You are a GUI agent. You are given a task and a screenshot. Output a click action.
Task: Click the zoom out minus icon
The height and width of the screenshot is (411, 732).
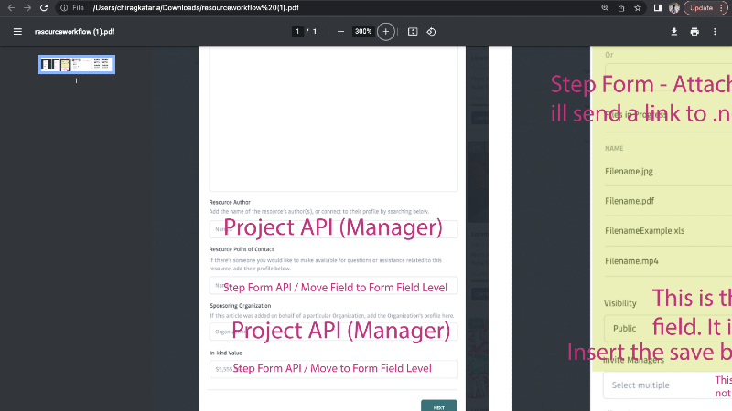(x=340, y=32)
